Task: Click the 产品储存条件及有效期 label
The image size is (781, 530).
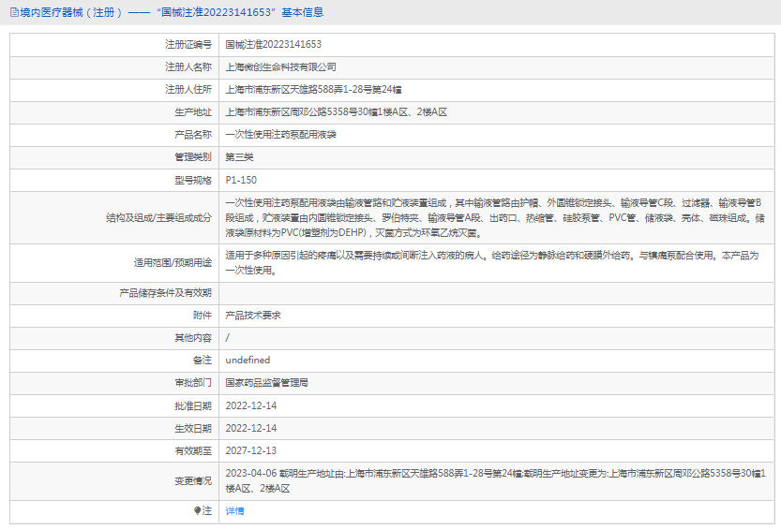Action: [165, 293]
